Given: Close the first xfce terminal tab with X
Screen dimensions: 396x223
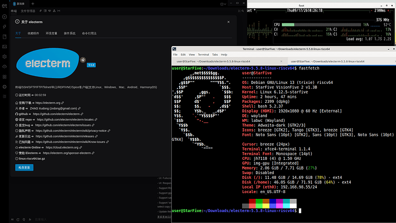Looking at the screenshot, I should tap(281, 61).
